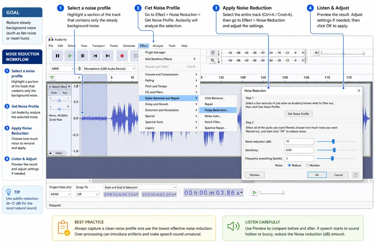Click the Frequency smoothing field showing 3

(x=299, y=158)
